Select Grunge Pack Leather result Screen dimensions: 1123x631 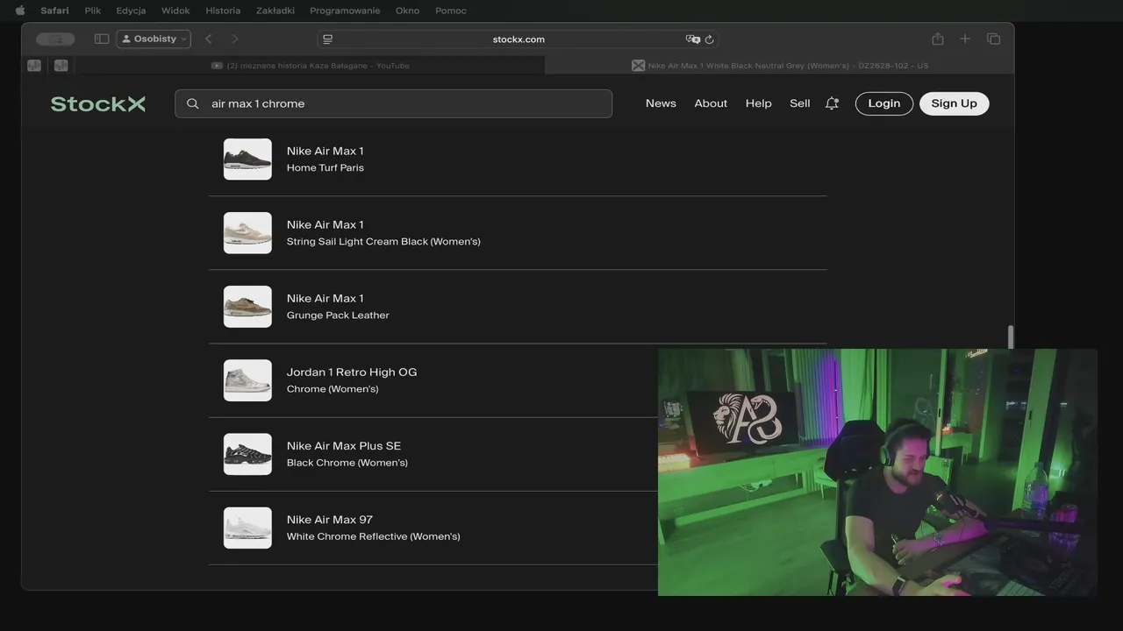[x=518, y=307]
